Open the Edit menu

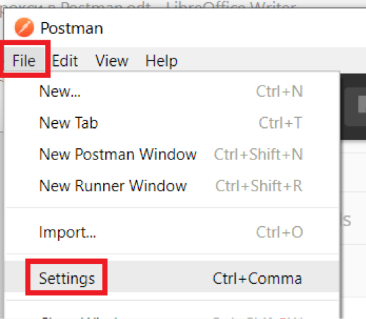[x=65, y=61]
